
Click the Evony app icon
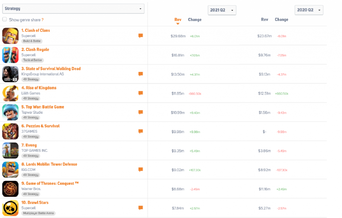[x=10, y=150]
